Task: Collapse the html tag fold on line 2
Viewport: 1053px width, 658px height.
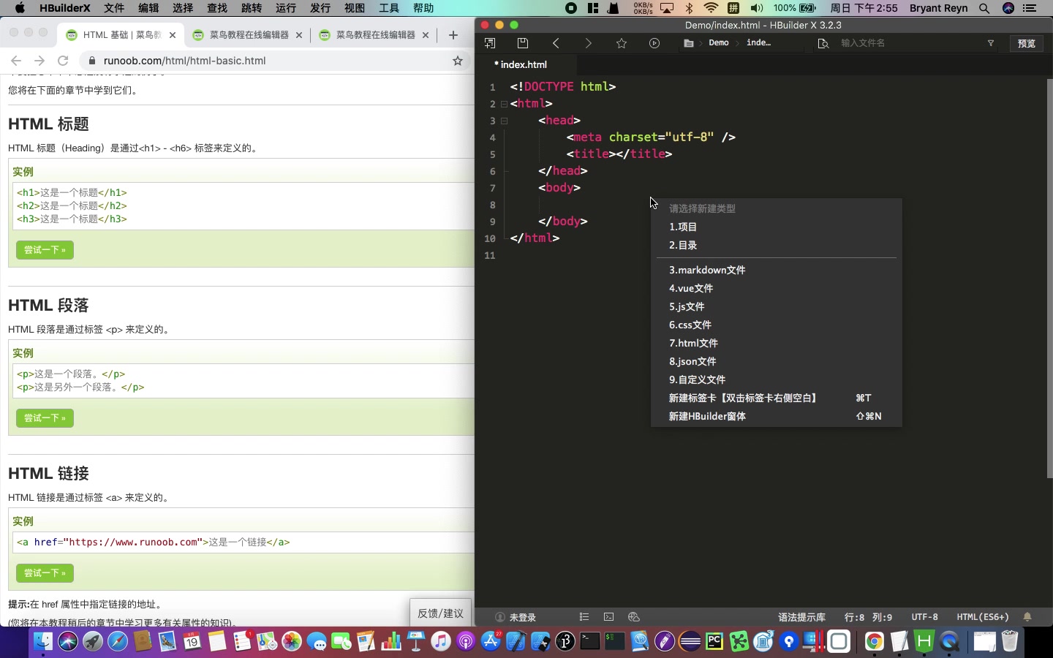Action: pos(504,104)
